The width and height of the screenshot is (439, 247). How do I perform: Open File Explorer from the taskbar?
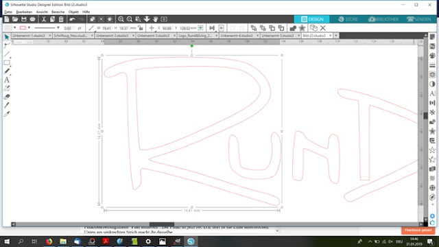(x=63, y=241)
